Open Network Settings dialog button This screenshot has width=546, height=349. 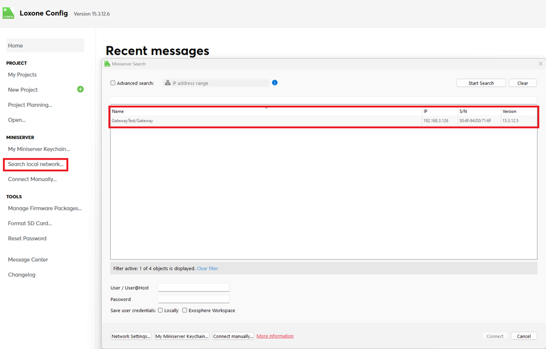[x=131, y=336]
